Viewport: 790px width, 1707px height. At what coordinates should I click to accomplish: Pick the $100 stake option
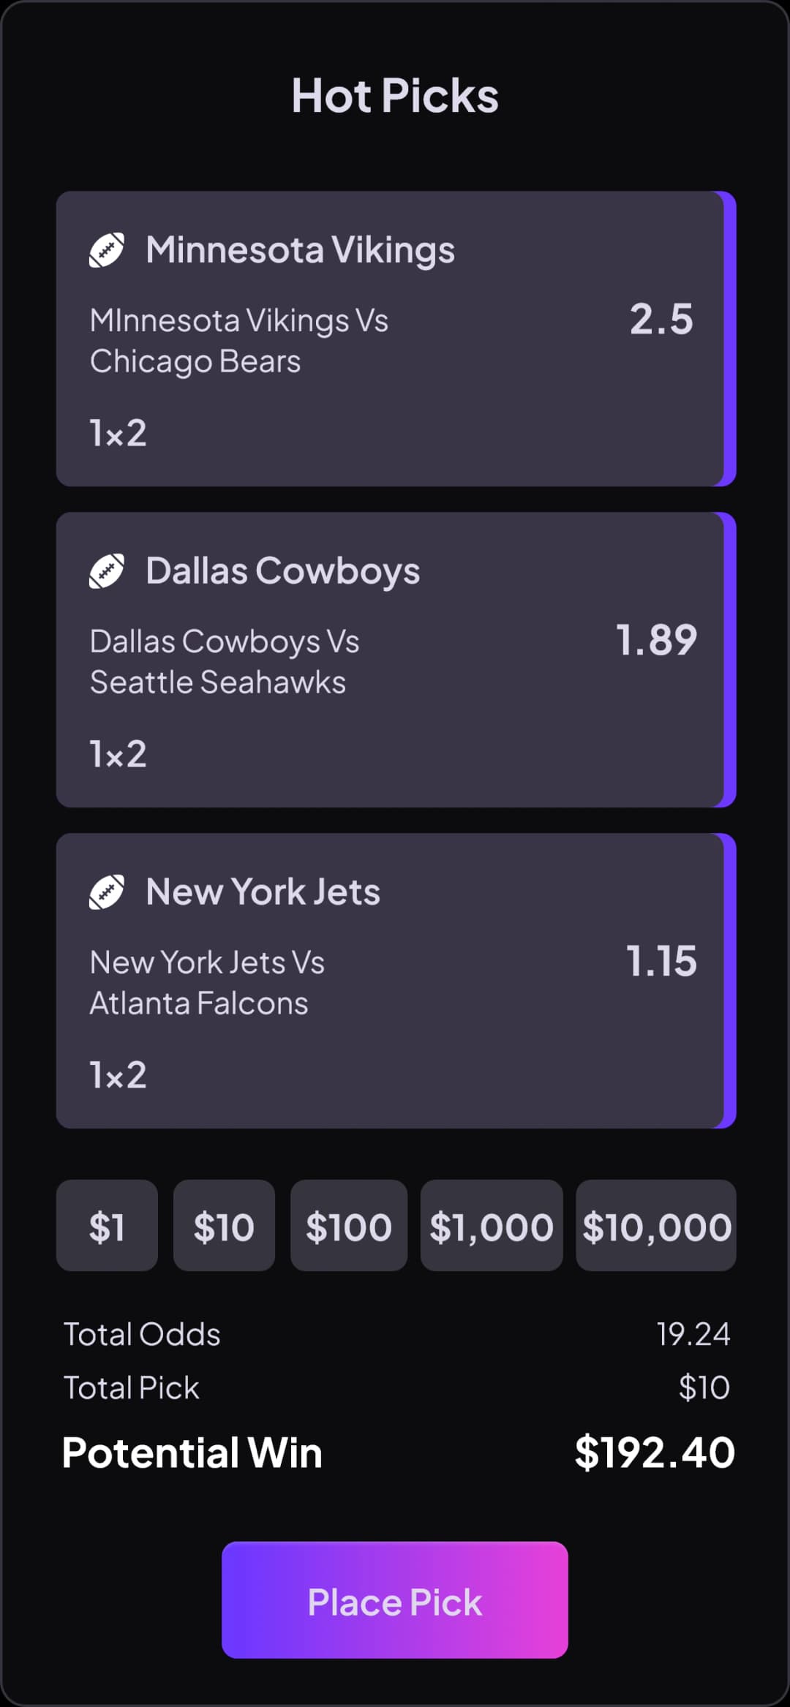(349, 1225)
